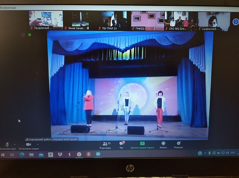239x178 pixels.
Task: Show next participants with right arrow
Action: [x=236, y=22]
